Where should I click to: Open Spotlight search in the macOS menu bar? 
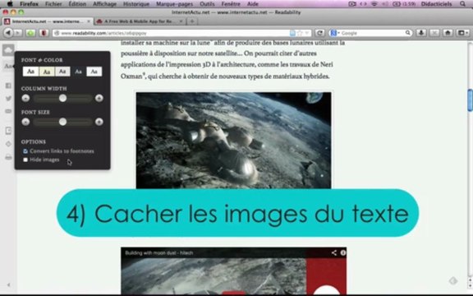click(x=462, y=4)
